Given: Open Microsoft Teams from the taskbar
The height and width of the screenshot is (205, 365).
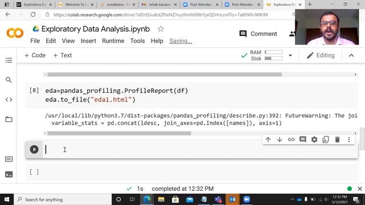Looking at the screenshot, I should coord(218,199).
